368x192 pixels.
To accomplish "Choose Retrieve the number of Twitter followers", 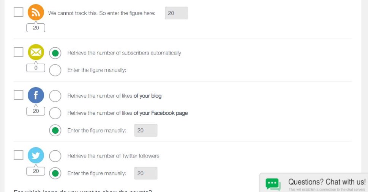I will pos(55,156).
